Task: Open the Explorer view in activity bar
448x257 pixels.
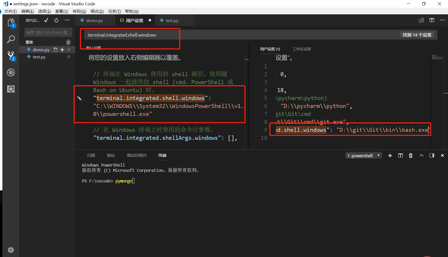Action: [11, 23]
